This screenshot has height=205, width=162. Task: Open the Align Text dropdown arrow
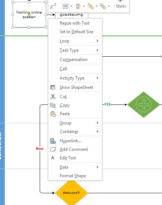tap(71, 6)
